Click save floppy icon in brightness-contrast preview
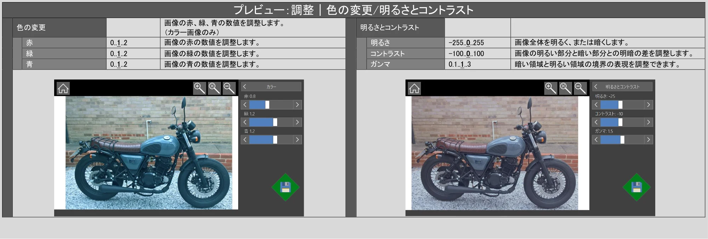This screenshot has height=239, width=708. pyautogui.click(x=636, y=187)
